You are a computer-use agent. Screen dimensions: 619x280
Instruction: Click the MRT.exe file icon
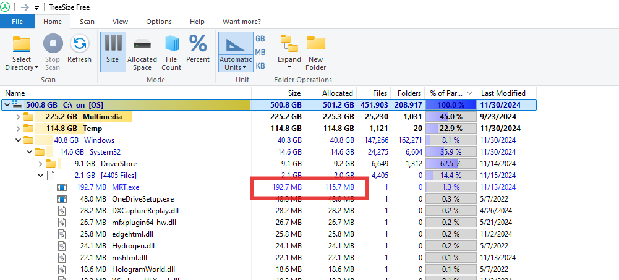pyautogui.click(x=62, y=187)
